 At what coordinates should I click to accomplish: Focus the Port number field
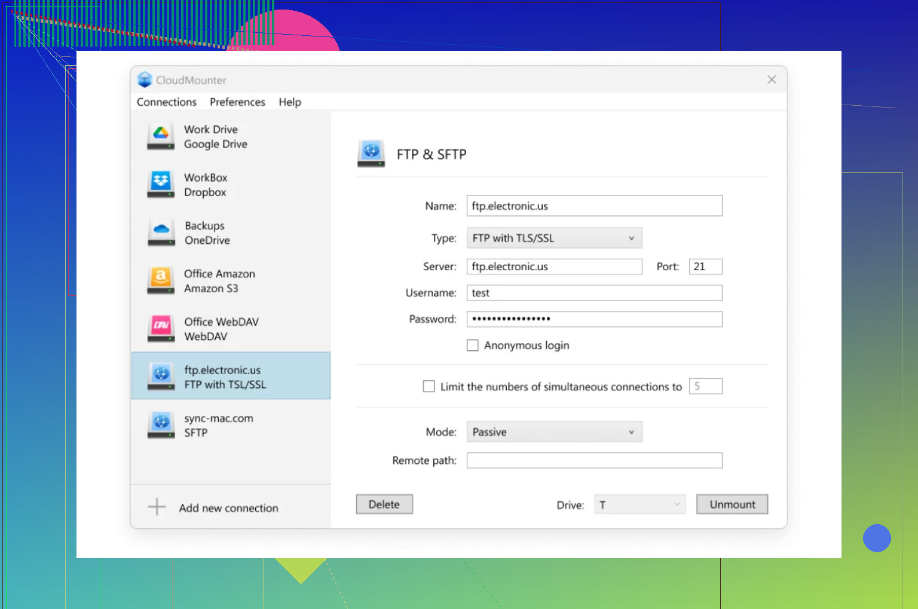point(705,267)
